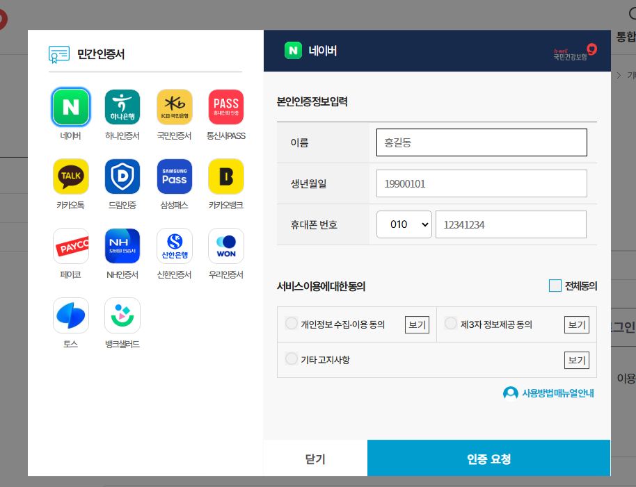Select the PAYCO (페이코) icon
Image resolution: width=636 pixels, height=487 pixels.
(x=70, y=246)
